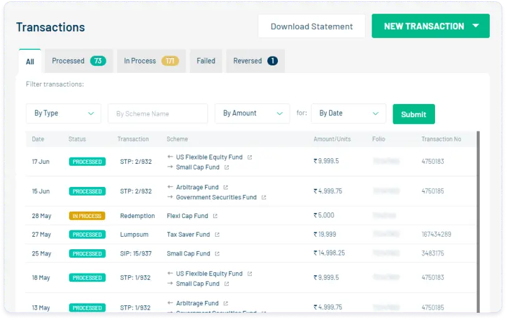
Task: Open the By Amount filter dropdown
Action: pos(252,113)
